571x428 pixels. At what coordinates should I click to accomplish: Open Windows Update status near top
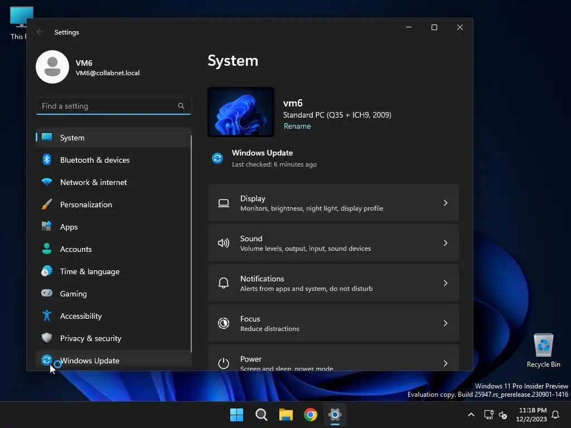pyautogui.click(x=264, y=158)
